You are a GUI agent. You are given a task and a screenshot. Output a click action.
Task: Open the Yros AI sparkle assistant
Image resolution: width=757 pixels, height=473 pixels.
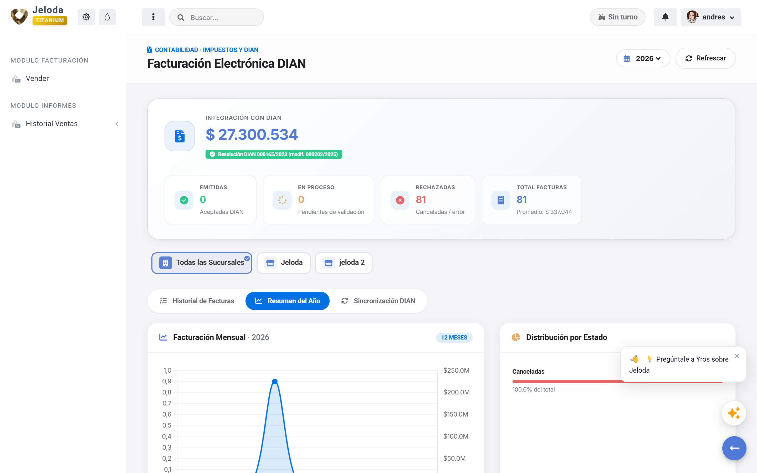coord(734,413)
